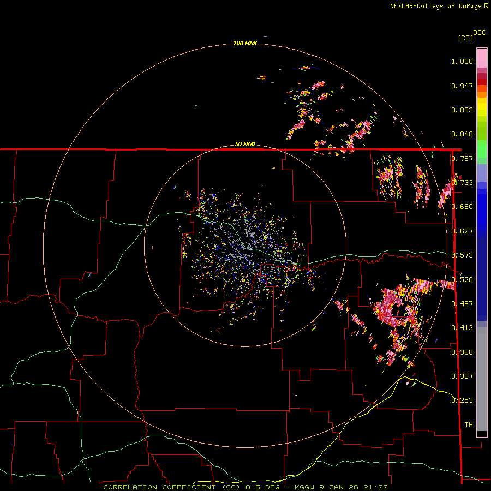
Task: Click the 0.573 scale label
Action: 462,255
